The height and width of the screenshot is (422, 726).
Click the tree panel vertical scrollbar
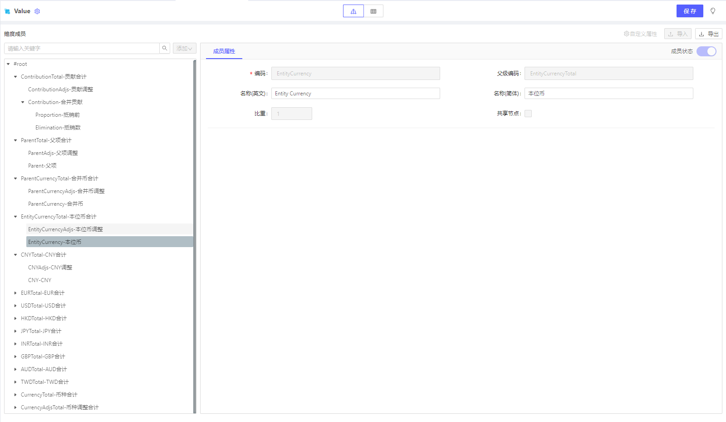click(195, 236)
